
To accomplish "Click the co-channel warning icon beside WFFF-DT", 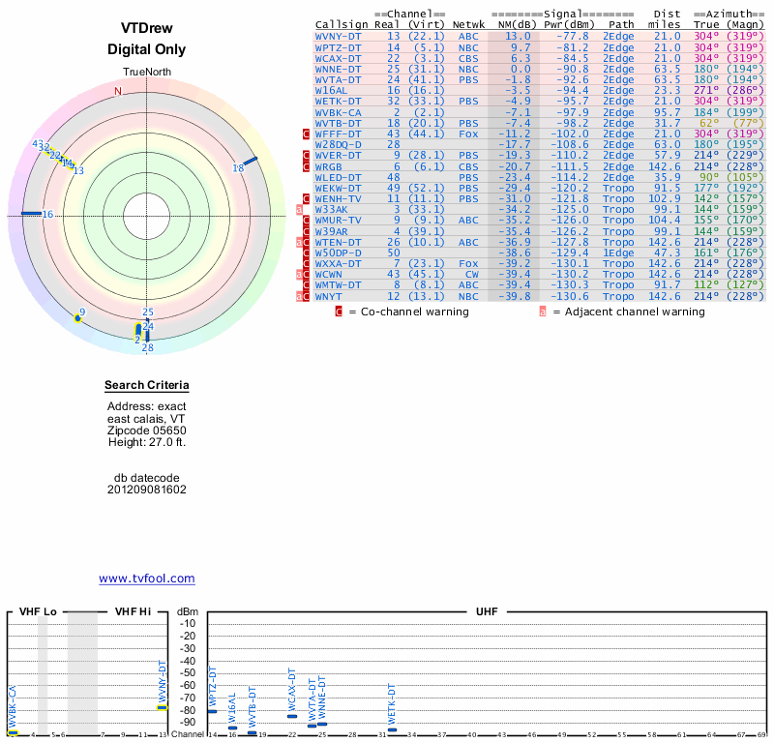I will point(307,134).
